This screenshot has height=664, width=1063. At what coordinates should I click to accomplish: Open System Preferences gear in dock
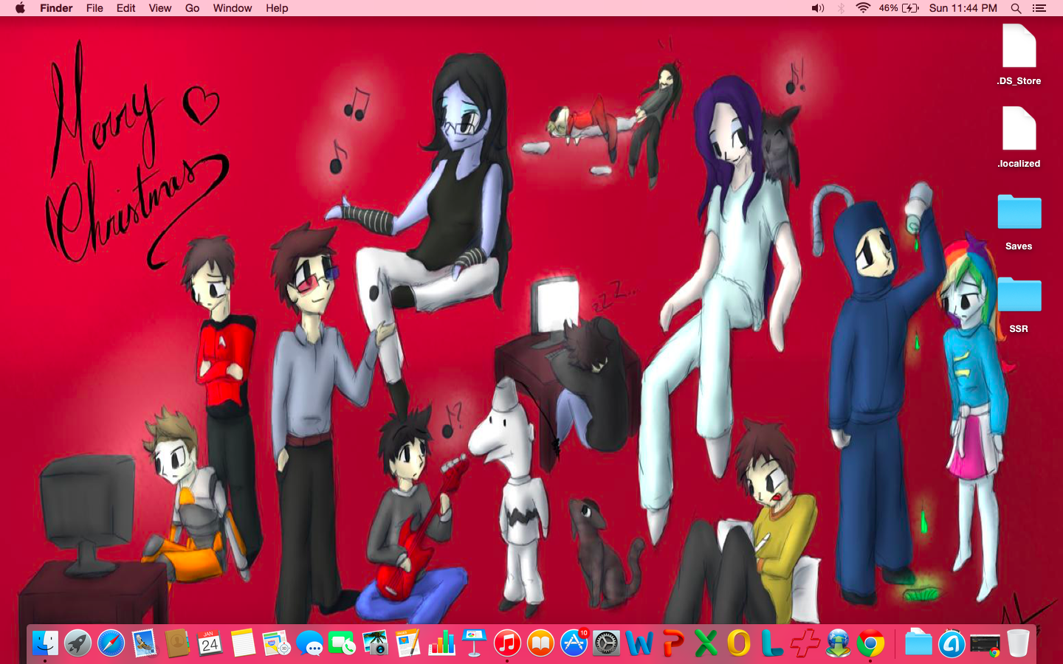[606, 643]
